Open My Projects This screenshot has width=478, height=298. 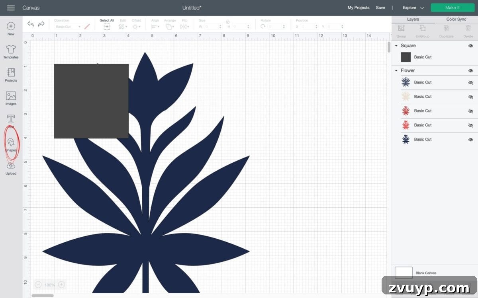pos(358,8)
